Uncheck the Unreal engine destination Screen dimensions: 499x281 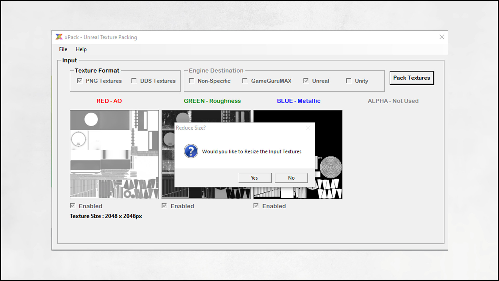[306, 81]
